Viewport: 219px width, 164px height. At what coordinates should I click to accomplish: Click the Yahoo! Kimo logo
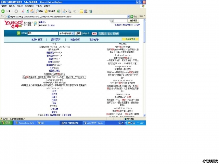(13, 24)
